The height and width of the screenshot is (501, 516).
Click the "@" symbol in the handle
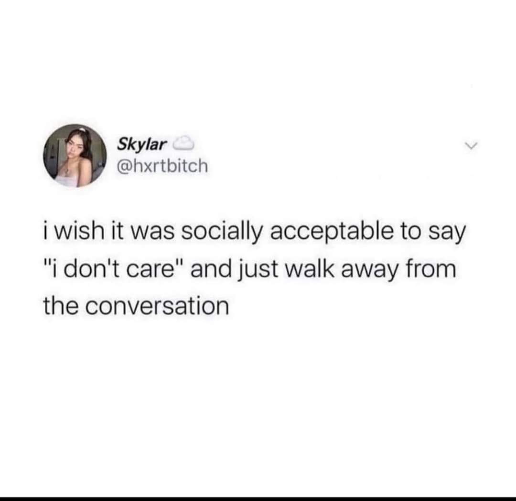[124, 167]
